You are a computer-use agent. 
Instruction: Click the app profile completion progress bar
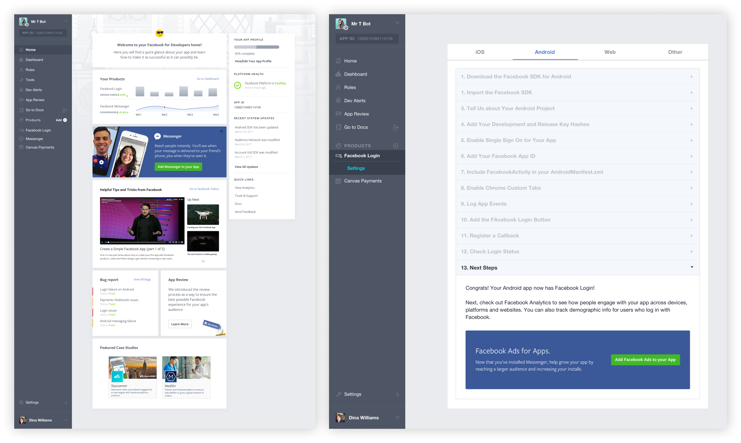pos(257,47)
